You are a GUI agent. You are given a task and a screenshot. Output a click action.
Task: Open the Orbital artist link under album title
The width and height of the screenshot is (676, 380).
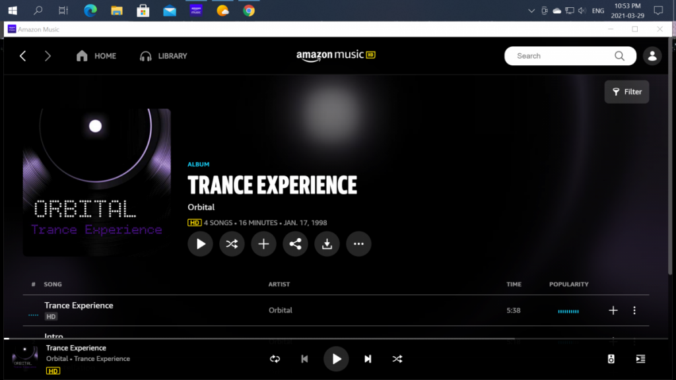point(201,207)
